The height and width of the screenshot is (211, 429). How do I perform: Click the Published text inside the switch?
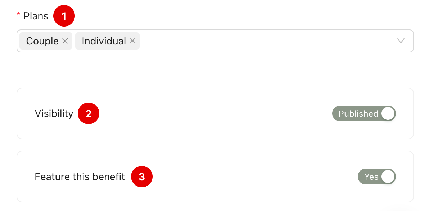pos(358,114)
